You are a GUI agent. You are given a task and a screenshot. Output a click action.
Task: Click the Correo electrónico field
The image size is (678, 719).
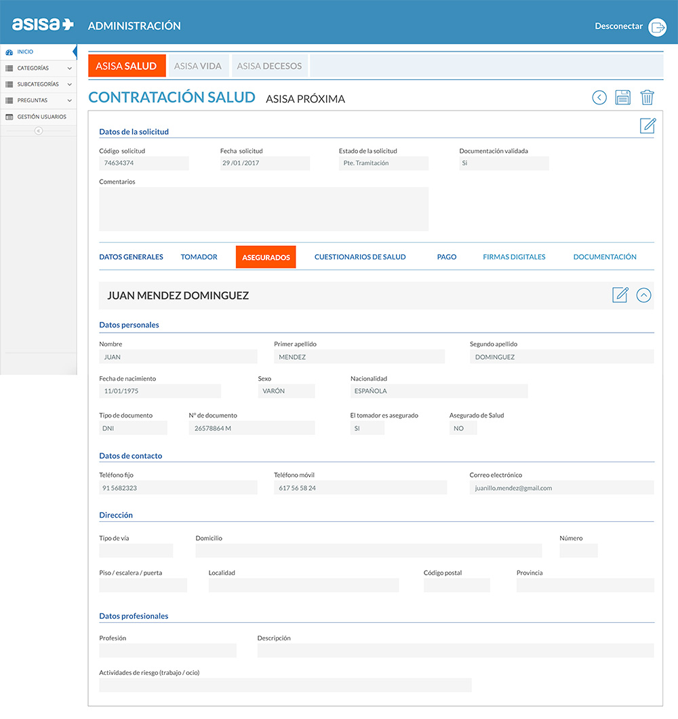click(x=561, y=488)
